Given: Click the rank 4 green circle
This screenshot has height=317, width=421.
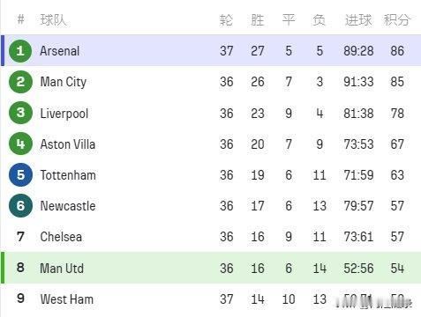Looking at the screenshot, I should pos(20,144).
